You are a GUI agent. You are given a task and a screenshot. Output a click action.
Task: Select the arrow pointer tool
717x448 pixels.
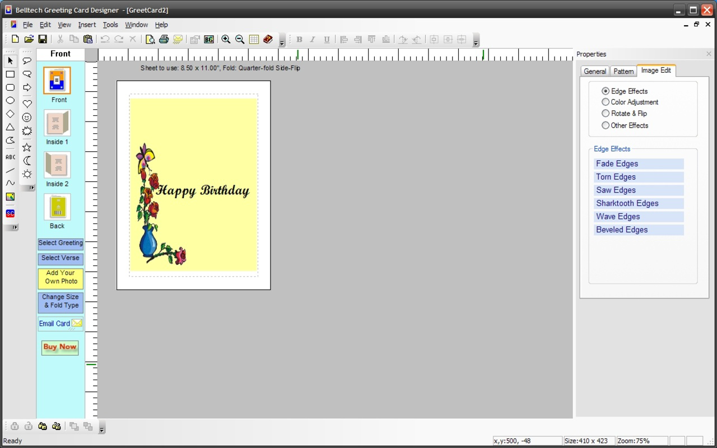tap(10, 60)
